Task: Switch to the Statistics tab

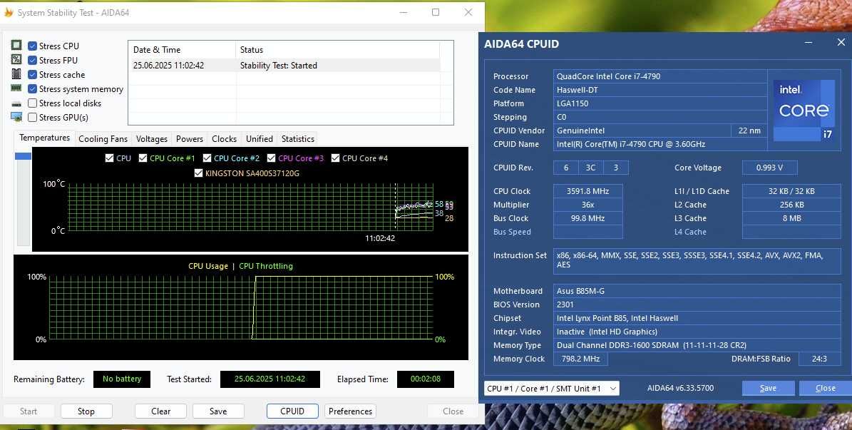Action: point(298,138)
